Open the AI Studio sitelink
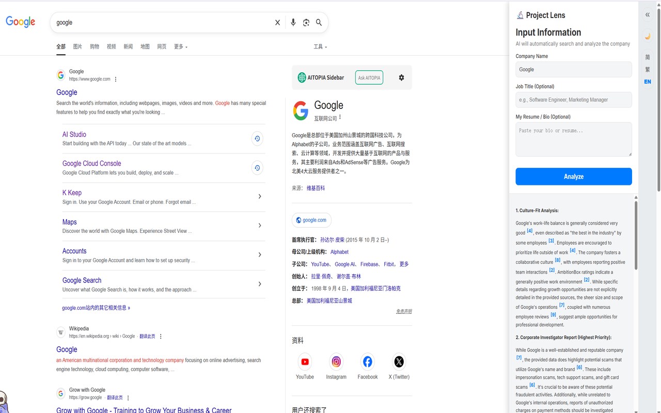The width and height of the screenshot is (661, 413). [x=74, y=134]
